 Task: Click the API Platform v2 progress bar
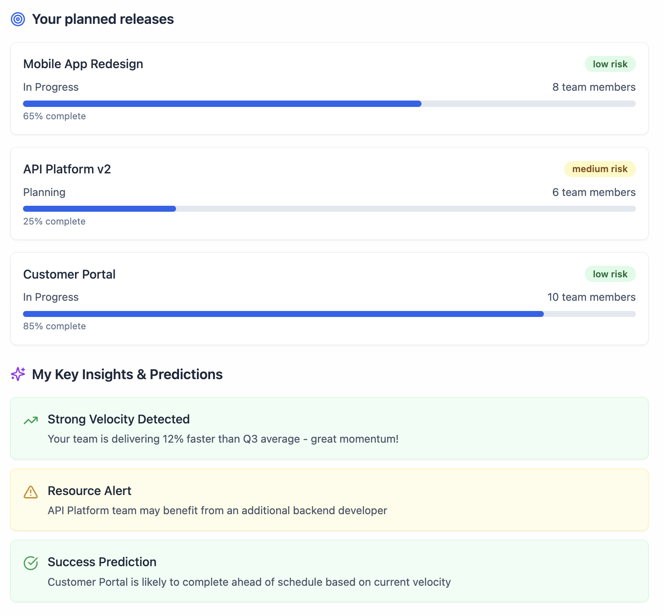(329, 209)
